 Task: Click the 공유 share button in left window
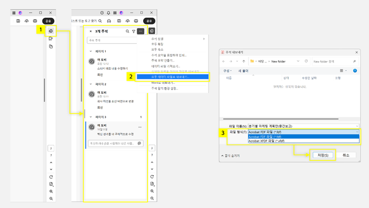tap(48, 21)
